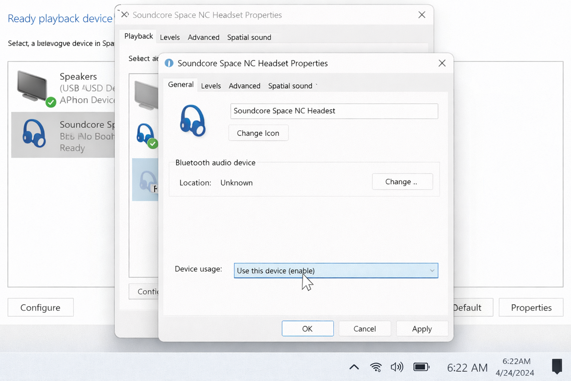Click the device name field Soundcore Space NC Headest
This screenshot has width=571, height=381.
(334, 111)
